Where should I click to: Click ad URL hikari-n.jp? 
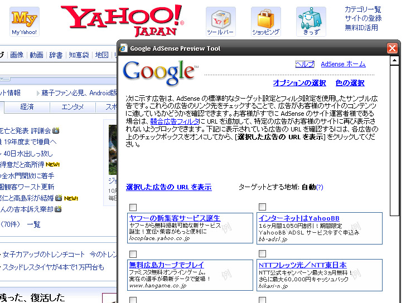pos(273,286)
